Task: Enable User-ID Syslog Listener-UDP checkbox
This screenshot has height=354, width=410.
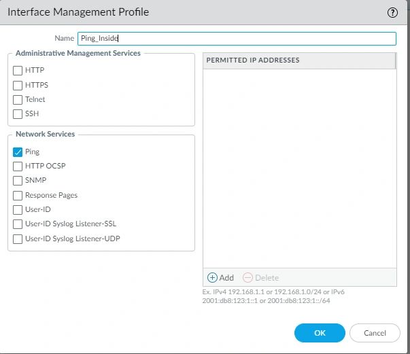Action: 18,238
